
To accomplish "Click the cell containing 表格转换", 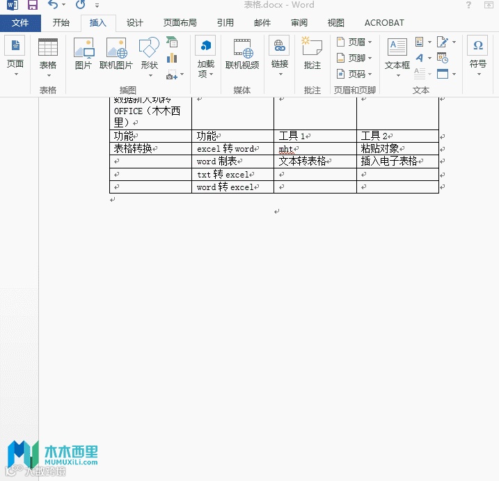I will click(x=150, y=149).
